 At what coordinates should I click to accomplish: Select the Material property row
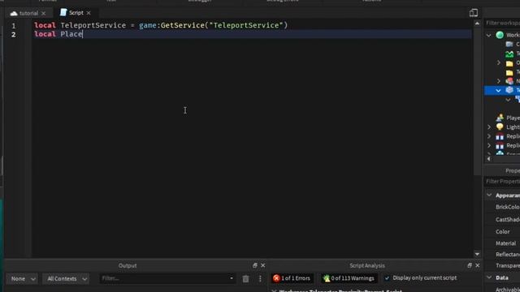pyautogui.click(x=502, y=243)
